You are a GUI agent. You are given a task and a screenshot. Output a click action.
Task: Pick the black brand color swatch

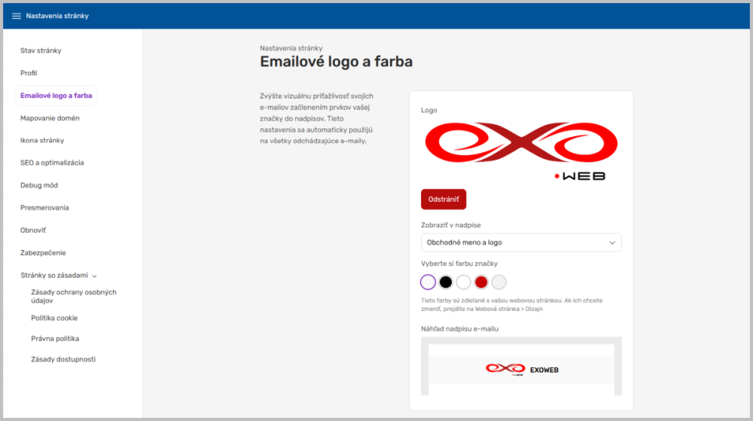click(x=446, y=282)
